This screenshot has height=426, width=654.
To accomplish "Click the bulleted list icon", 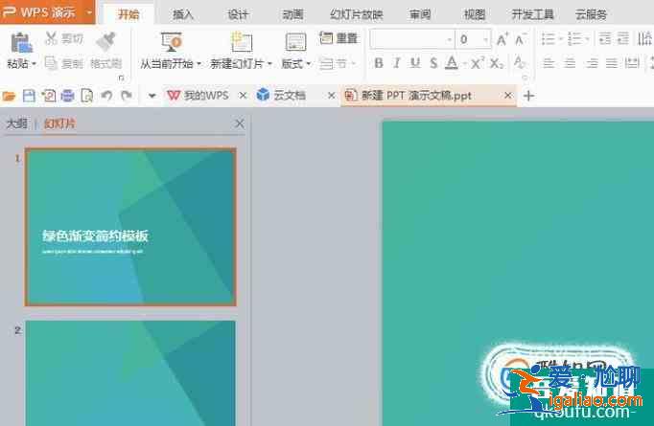I will coord(549,39).
